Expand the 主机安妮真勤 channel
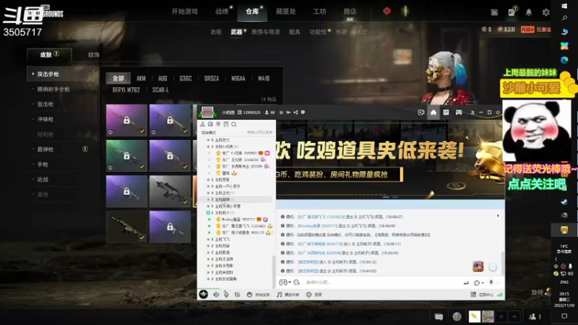Image resolution: width=578 pixels, height=325 pixels. pos(208,279)
